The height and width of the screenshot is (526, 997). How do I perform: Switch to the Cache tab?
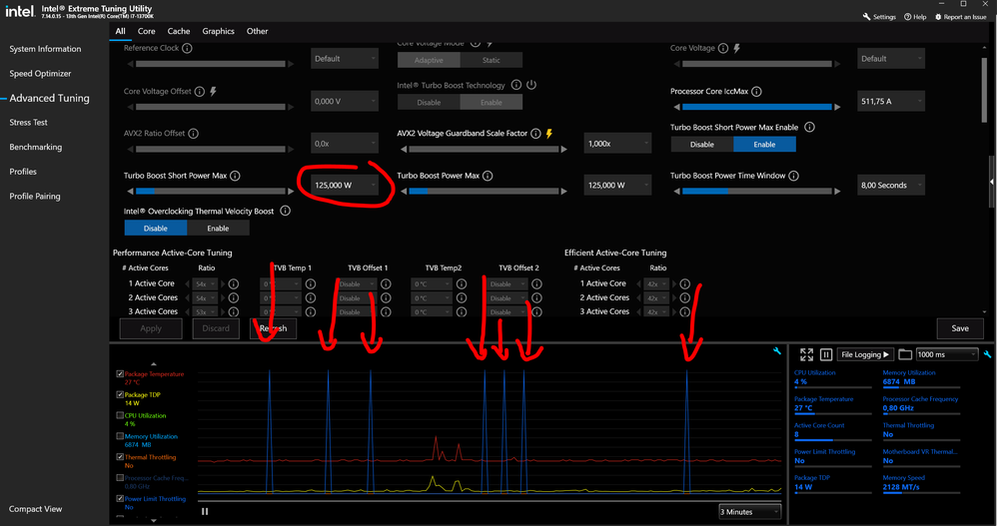point(179,31)
